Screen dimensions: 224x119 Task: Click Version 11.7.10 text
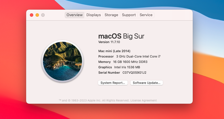coord(109,42)
